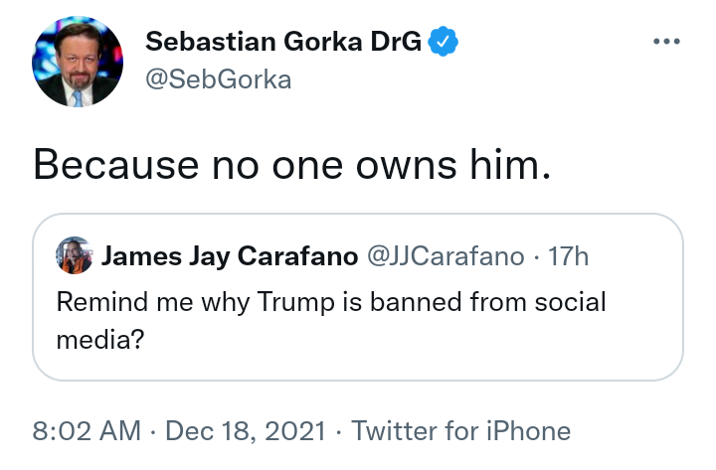
Task: Open James Jay Carafano's small avatar
Action: click(x=75, y=255)
